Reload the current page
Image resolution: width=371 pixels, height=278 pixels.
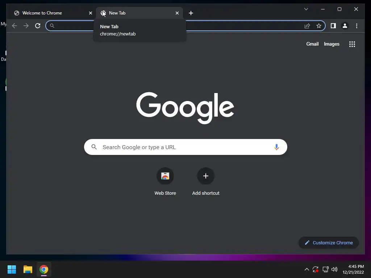coord(38,26)
